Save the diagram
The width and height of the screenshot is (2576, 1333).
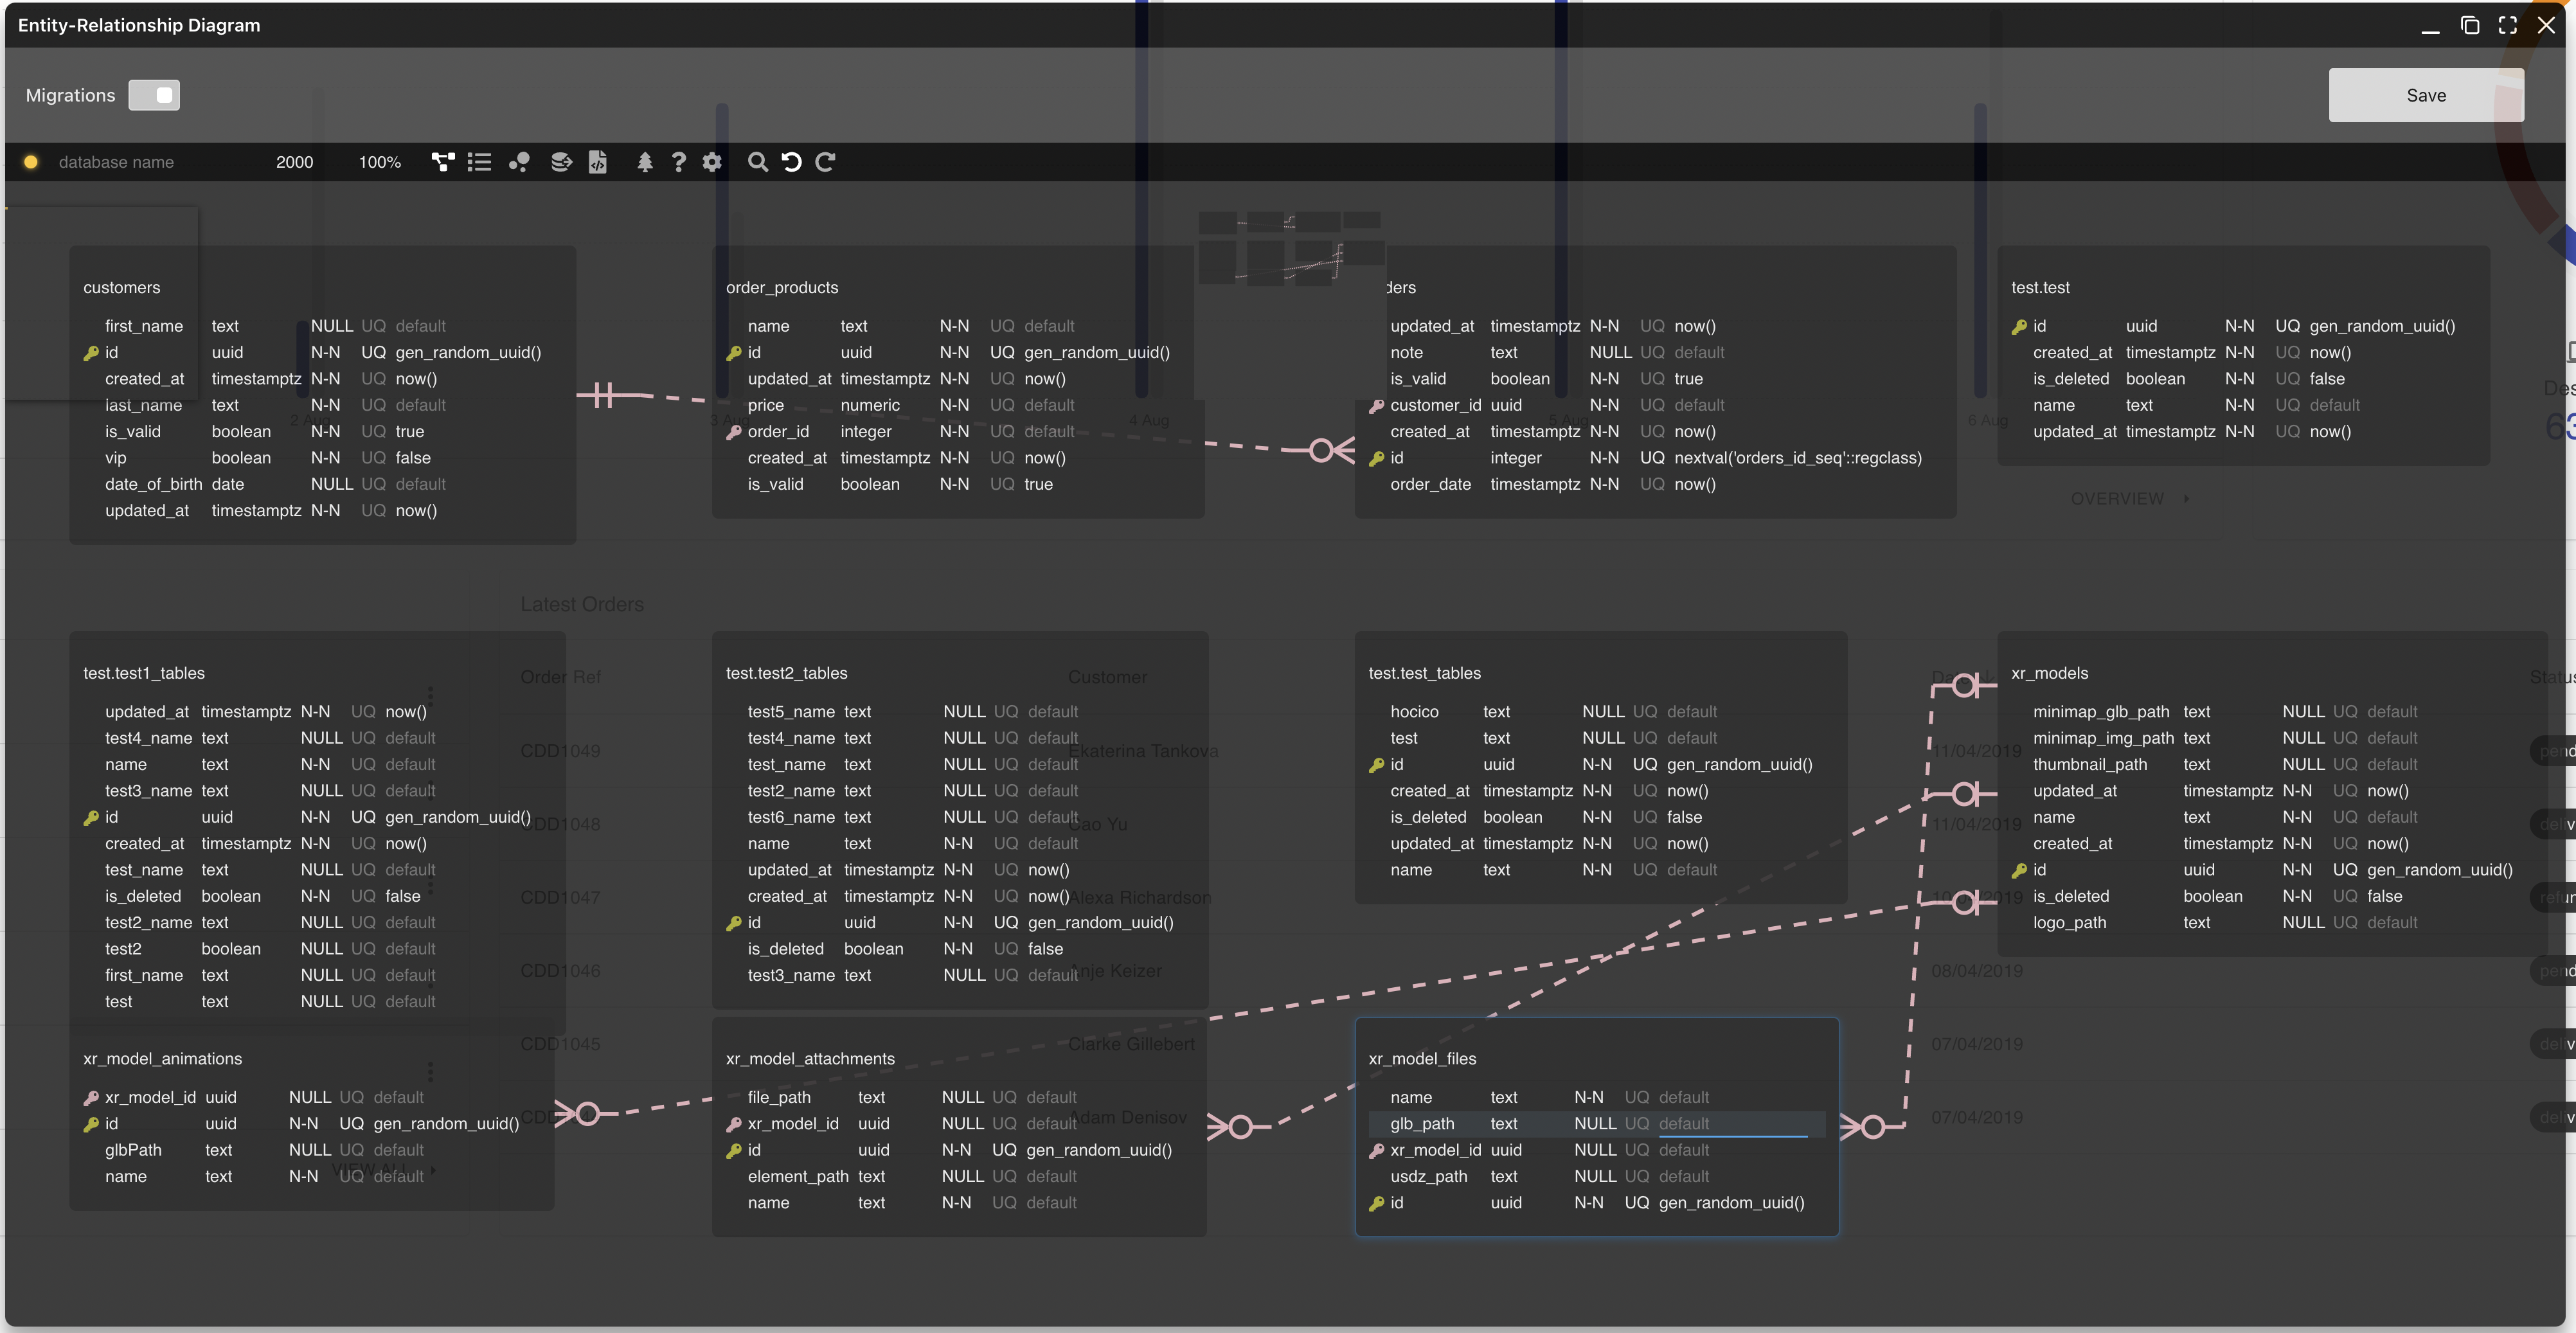pyautogui.click(x=2426, y=95)
